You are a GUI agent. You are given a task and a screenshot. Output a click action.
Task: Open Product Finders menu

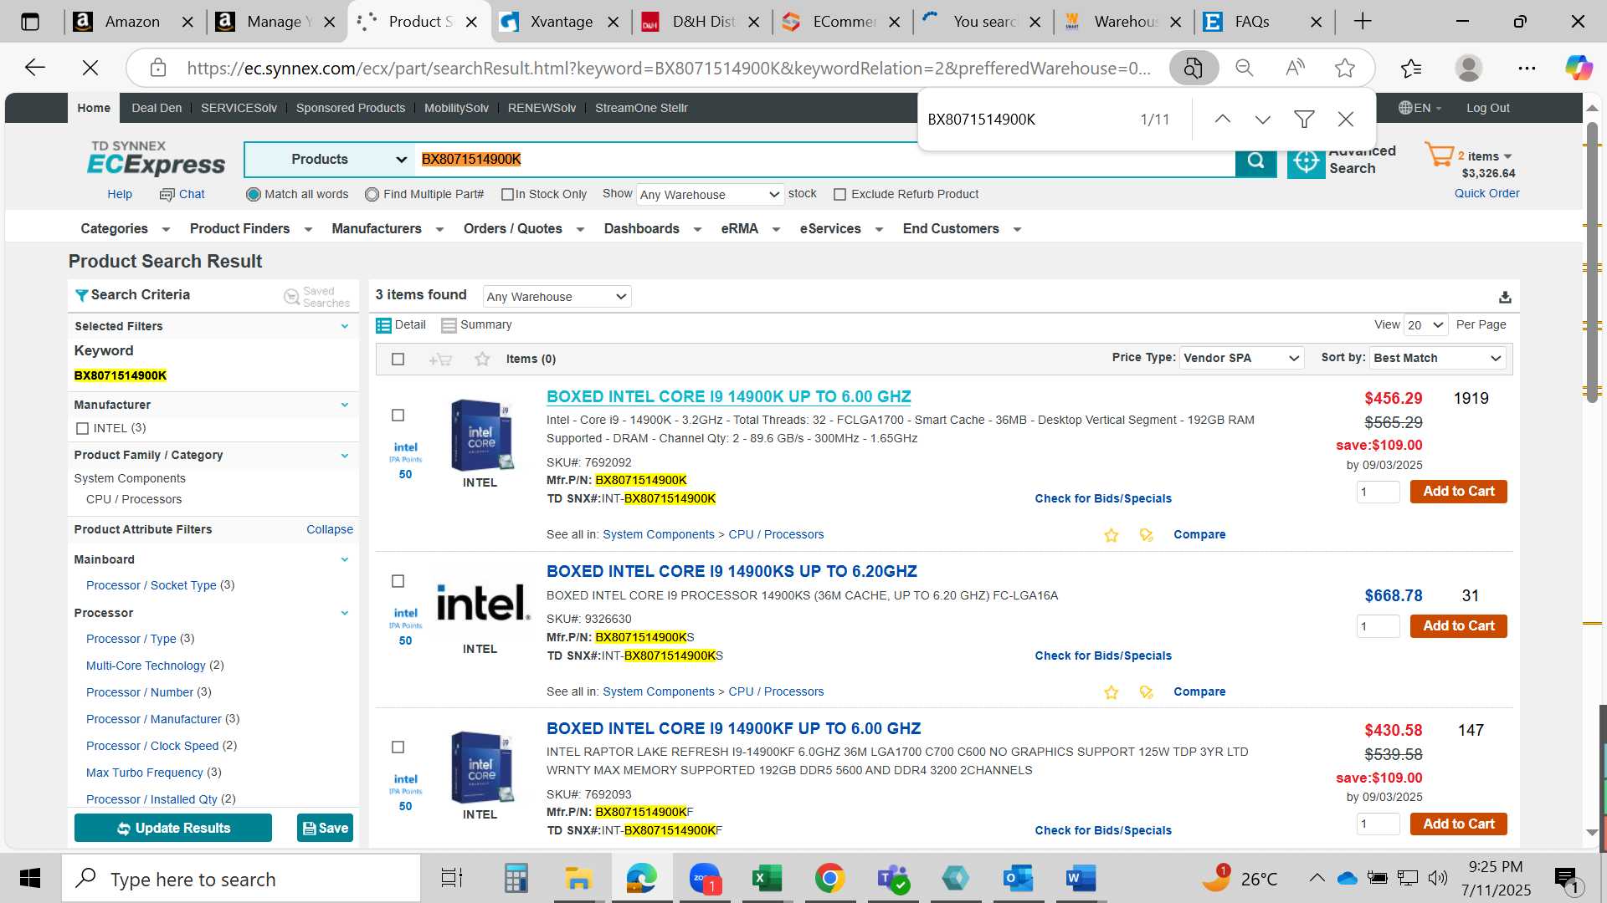tap(250, 229)
